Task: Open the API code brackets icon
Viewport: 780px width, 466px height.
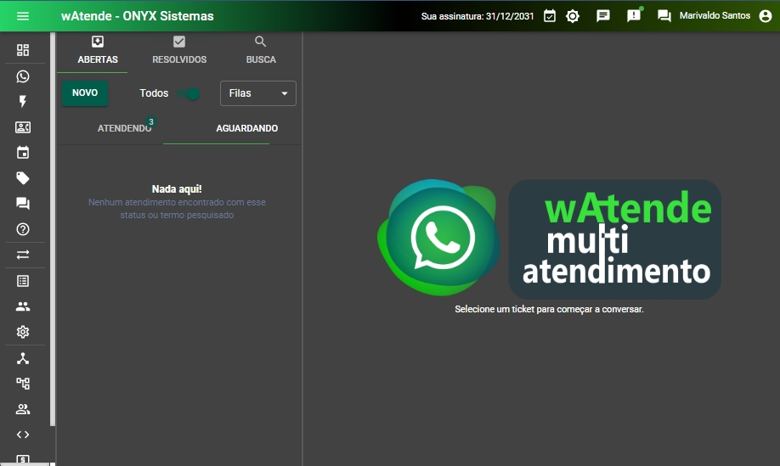Action: click(23, 435)
